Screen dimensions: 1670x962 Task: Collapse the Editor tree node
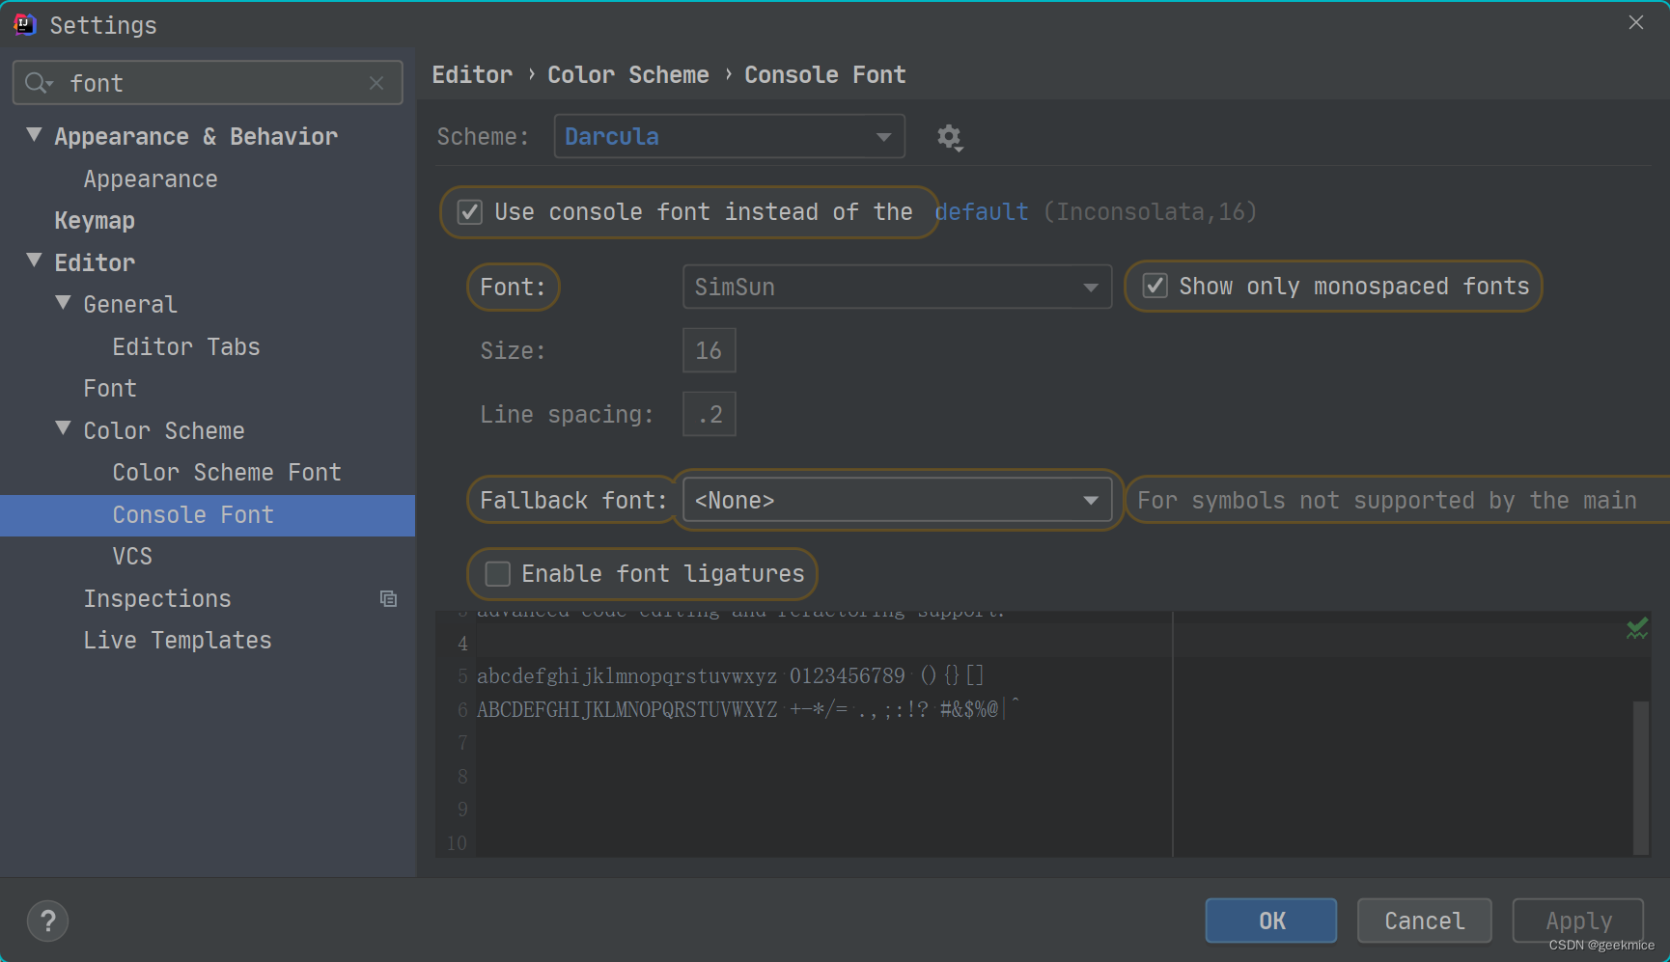click(34, 261)
